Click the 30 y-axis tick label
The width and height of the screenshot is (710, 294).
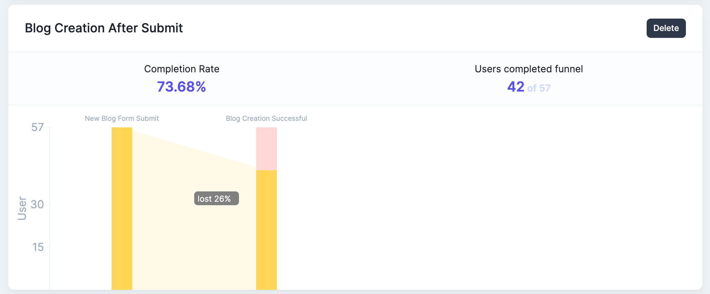coord(37,204)
